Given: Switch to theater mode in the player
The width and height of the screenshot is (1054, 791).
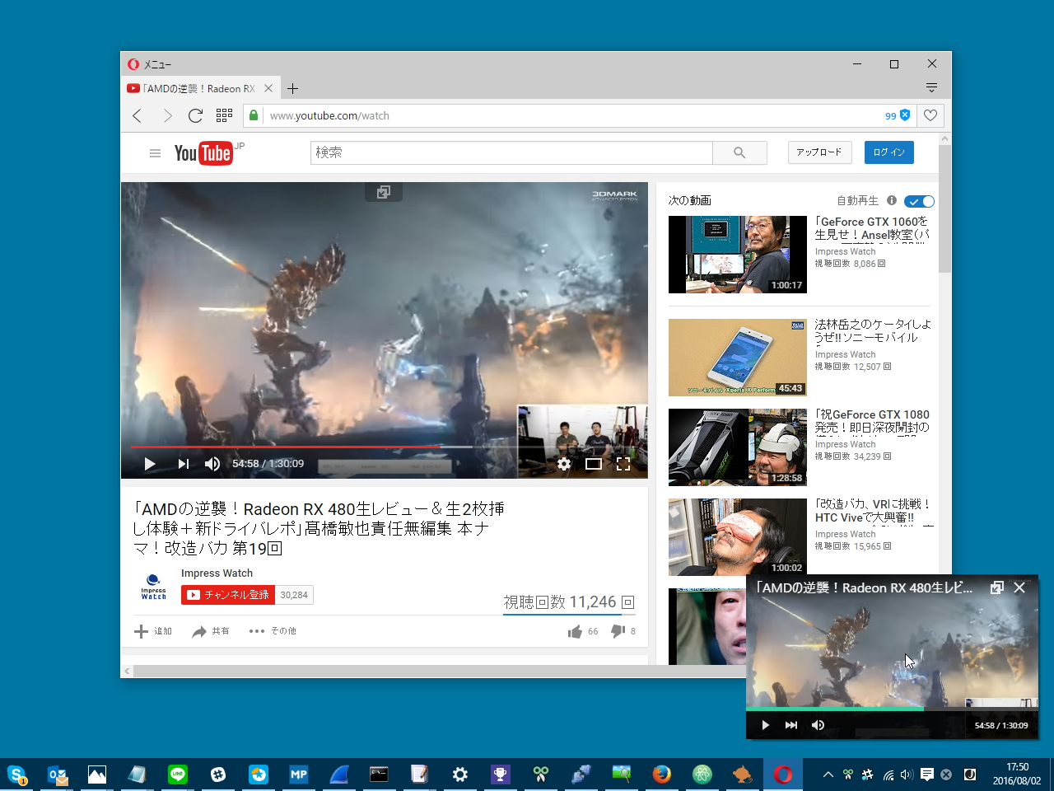Looking at the screenshot, I should tap(594, 463).
